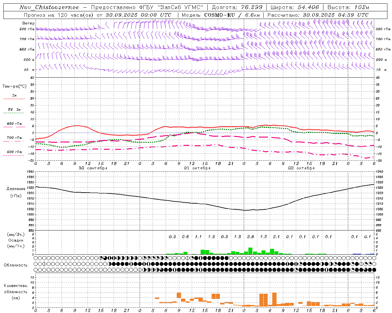Viewport: 392px width, 313px height.
Task: Click the 'Прогноз на 120 часа(ов)' forecast text
Action: tap(59, 15)
